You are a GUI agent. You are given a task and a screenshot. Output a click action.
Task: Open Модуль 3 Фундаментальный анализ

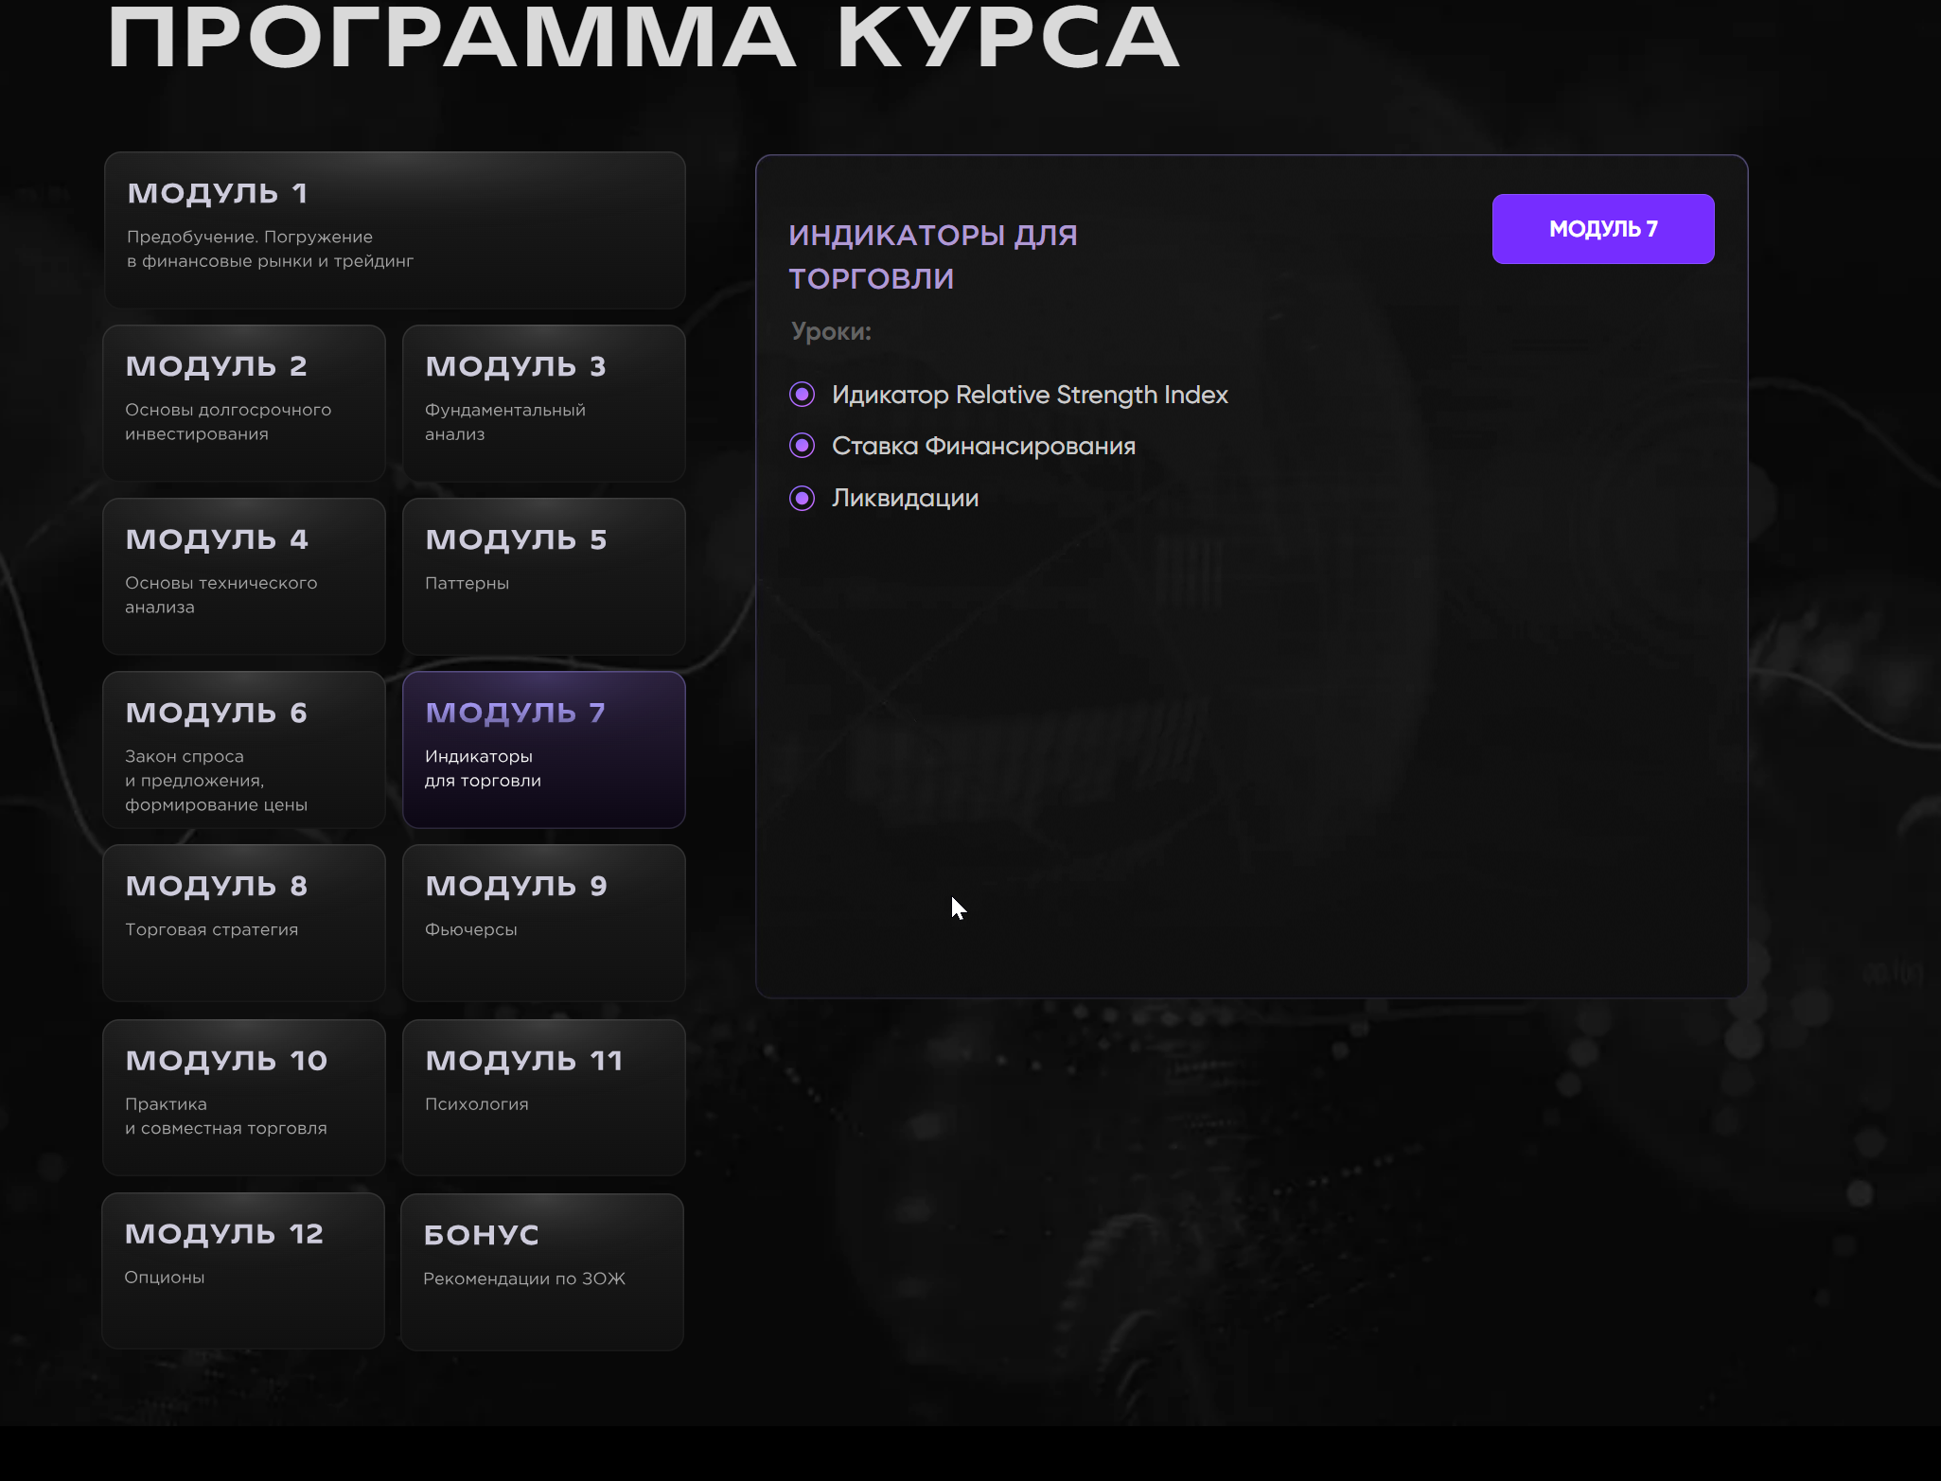pyautogui.click(x=543, y=403)
